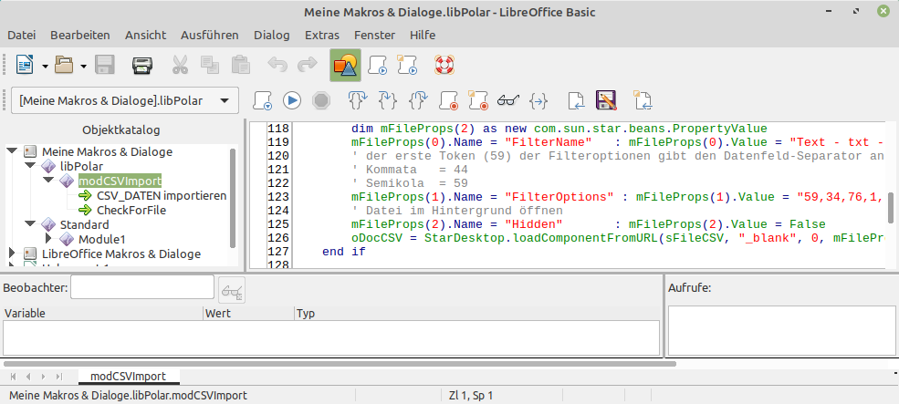The height and width of the screenshot is (404, 899).
Task: Click the remove watch icon beside Beobachter
Action: click(x=232, y=291)
